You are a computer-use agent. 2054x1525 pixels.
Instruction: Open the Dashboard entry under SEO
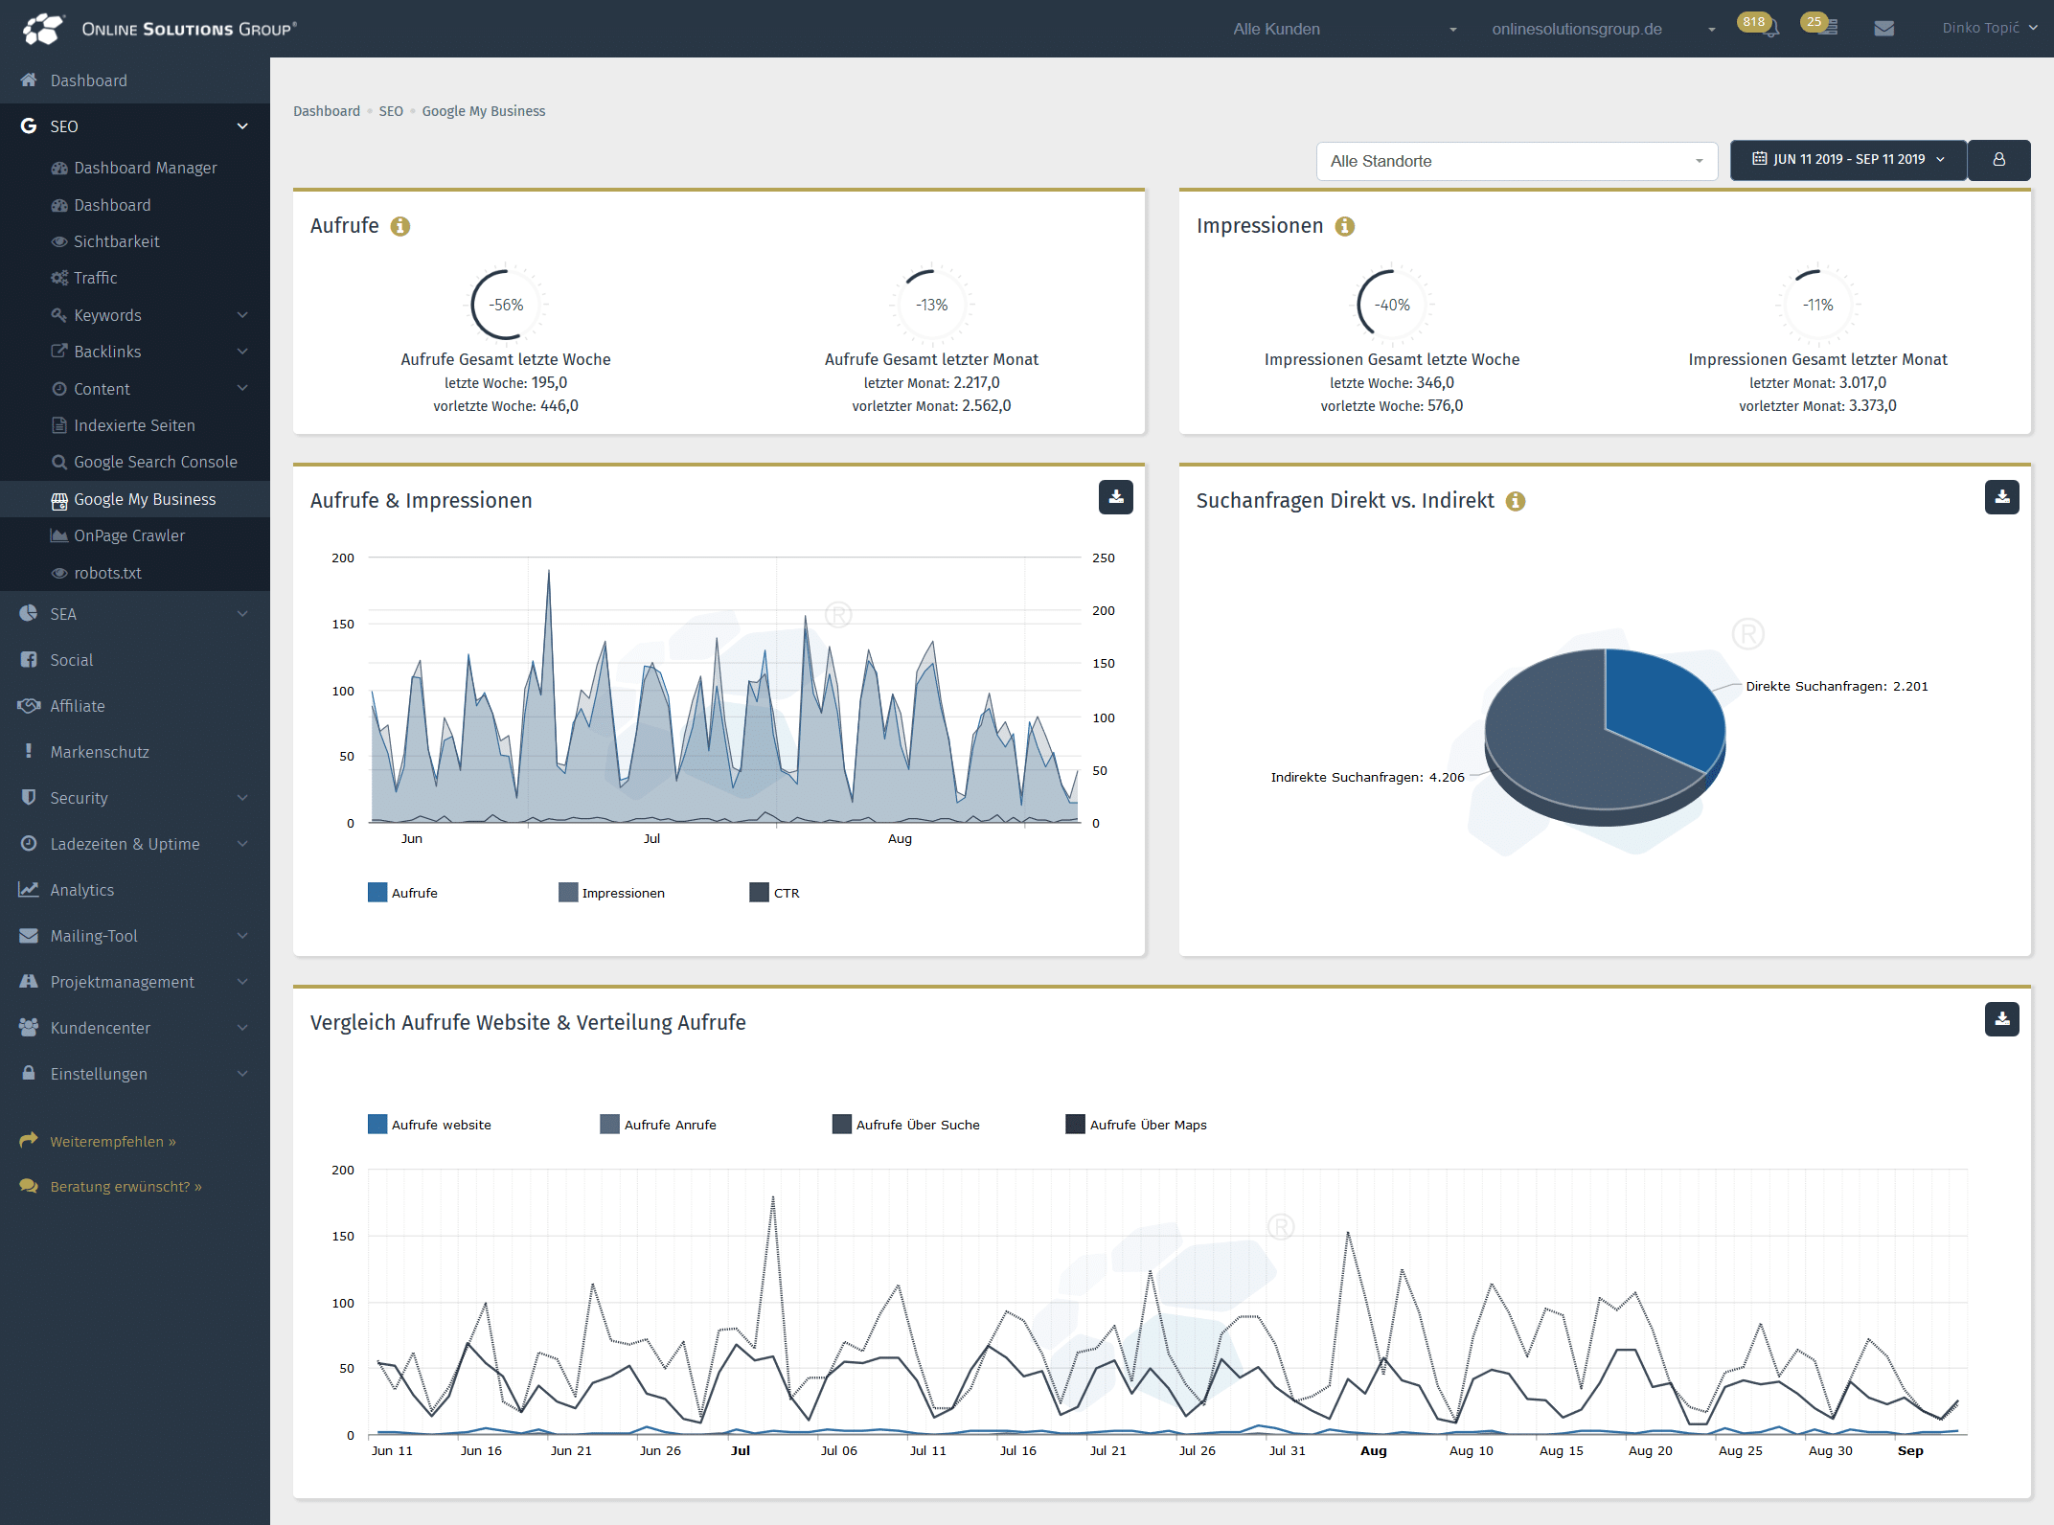pos(135,205)
